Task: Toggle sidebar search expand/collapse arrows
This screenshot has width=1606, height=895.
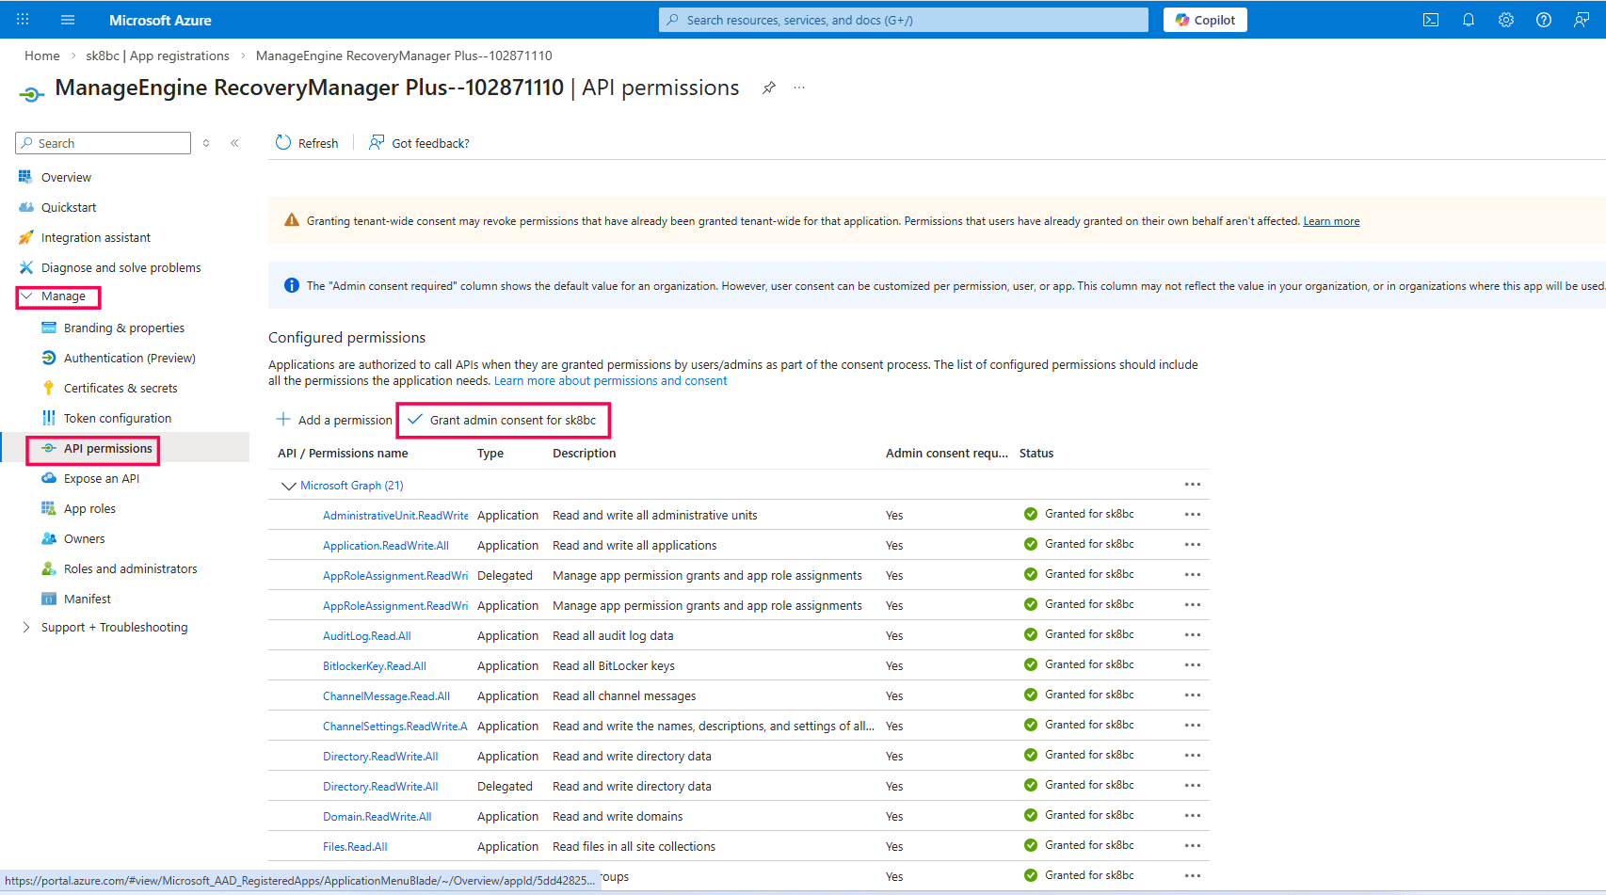Action: [x=206, y=143]
